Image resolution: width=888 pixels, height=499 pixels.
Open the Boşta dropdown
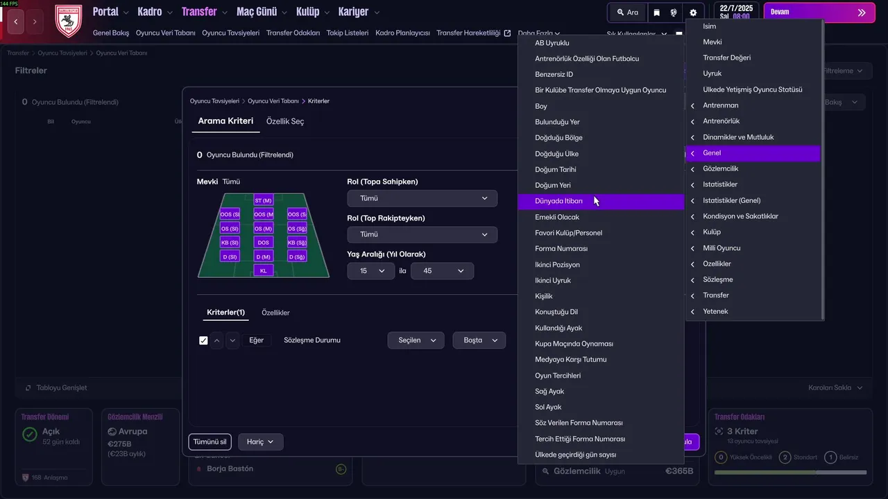click(x=479, y=340)
